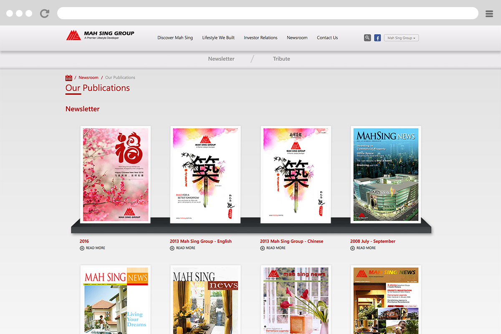Click the browser address bar

[x=267, y=13]
